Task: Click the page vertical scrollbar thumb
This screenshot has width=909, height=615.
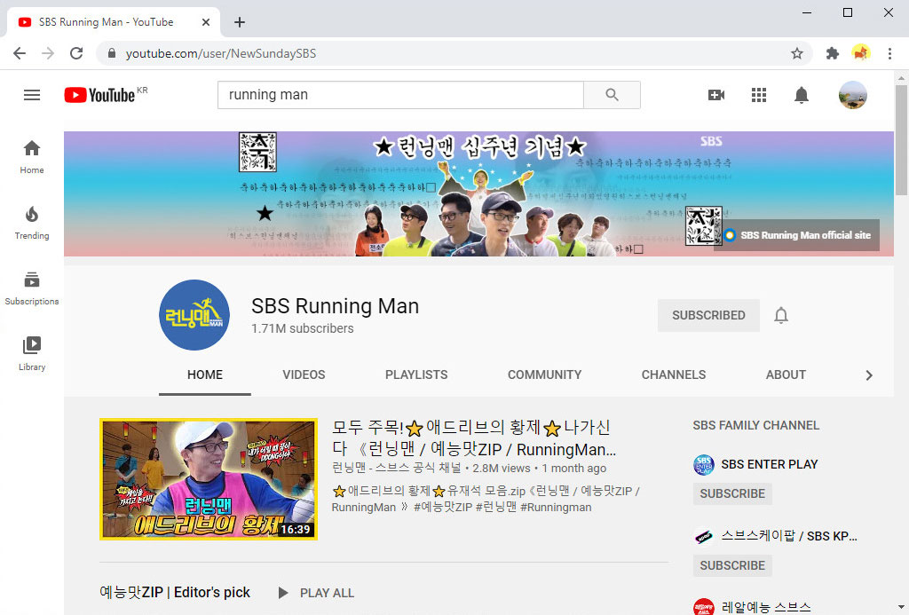Action: [901, 140]
